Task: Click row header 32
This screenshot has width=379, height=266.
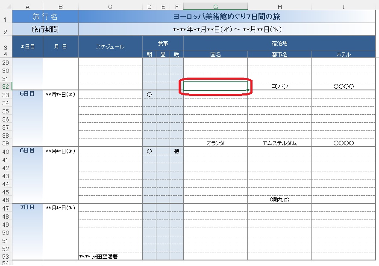Action: 6,86
